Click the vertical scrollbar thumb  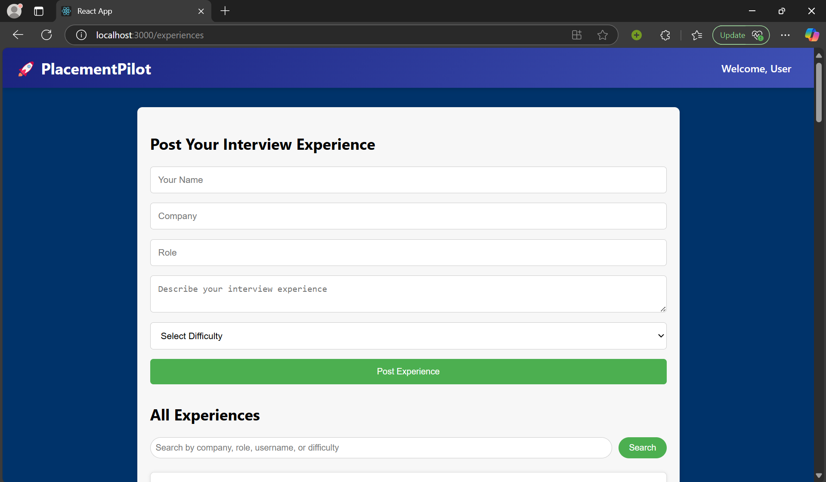[x=819, y=93]
